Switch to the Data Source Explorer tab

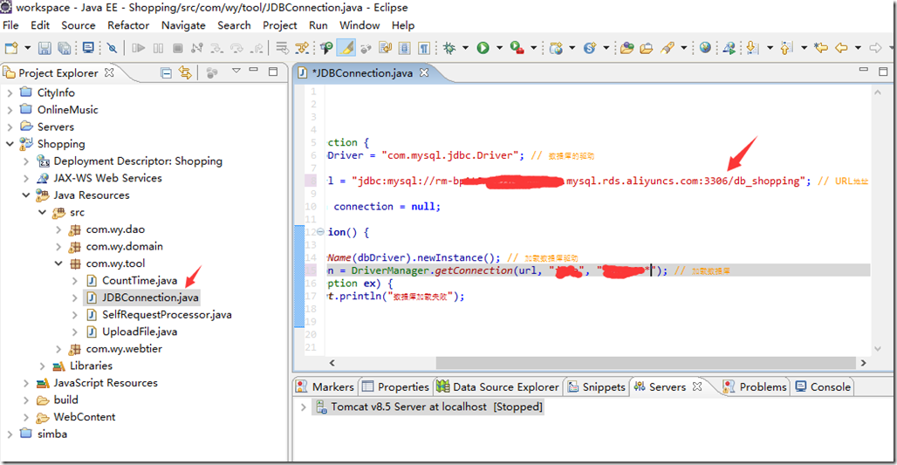[497, 387]
